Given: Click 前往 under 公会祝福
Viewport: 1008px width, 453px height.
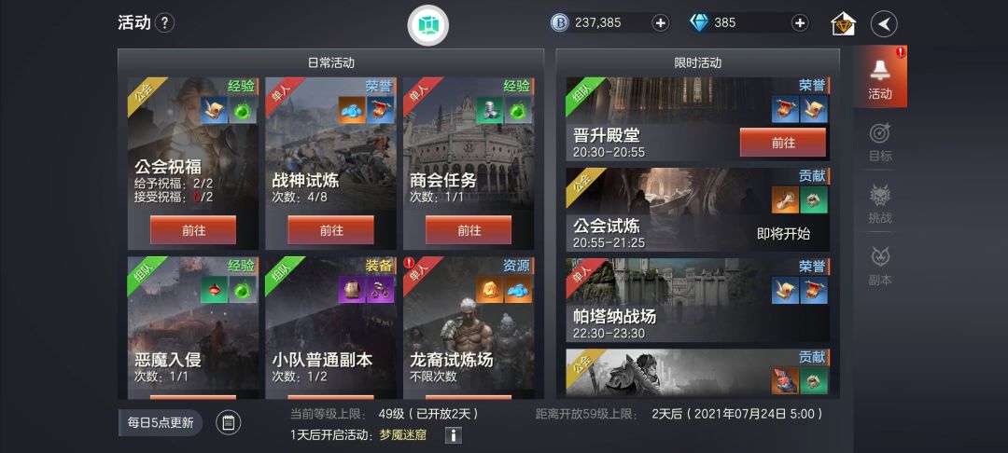Looking at the screenshot, I should 193,229.
